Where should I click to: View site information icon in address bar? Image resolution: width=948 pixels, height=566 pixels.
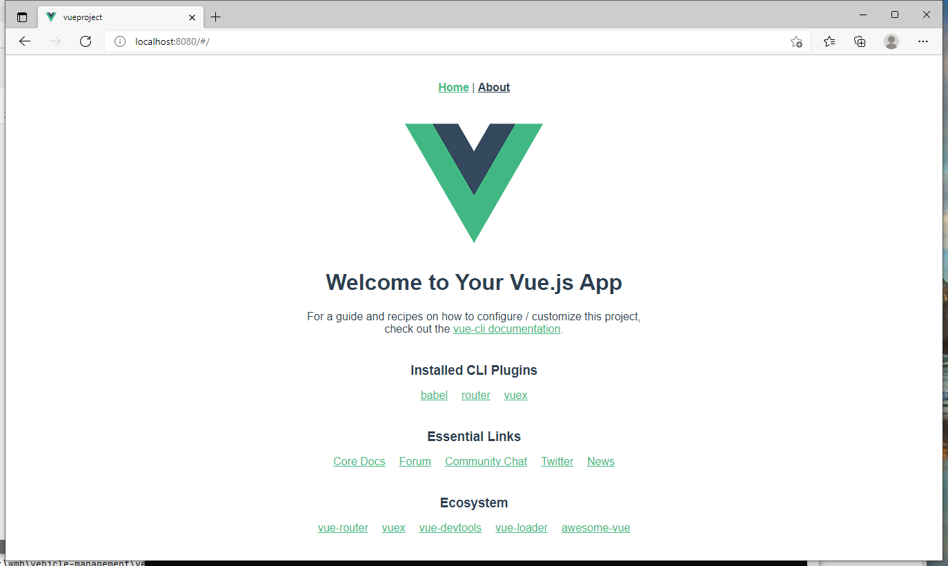[x=120, y=41]
